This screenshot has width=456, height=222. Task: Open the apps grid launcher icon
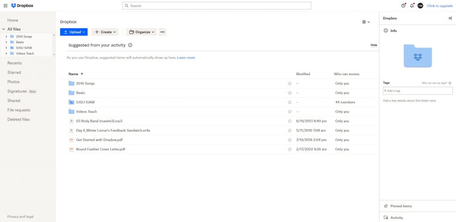point(5,6)
